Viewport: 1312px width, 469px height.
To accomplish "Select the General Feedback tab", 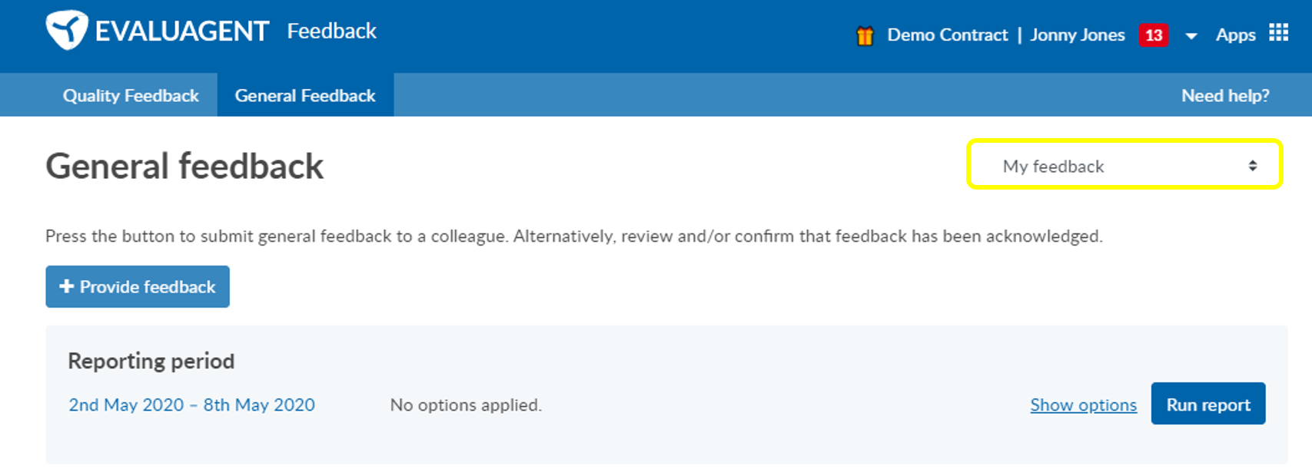I will (305, 95).
